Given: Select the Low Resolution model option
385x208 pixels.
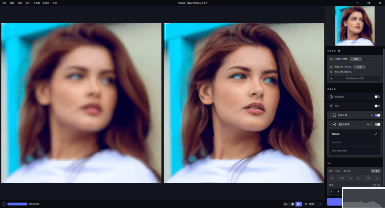Looking at the screenshot, I should 355,151.
